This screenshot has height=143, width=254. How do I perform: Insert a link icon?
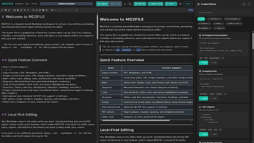click(28, 10)
